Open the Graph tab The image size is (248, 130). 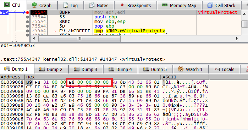point(42,5)
